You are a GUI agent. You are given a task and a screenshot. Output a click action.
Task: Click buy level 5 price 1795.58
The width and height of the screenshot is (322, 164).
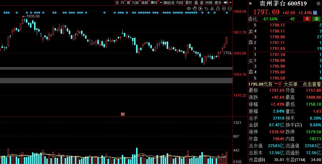click(277, 78)
